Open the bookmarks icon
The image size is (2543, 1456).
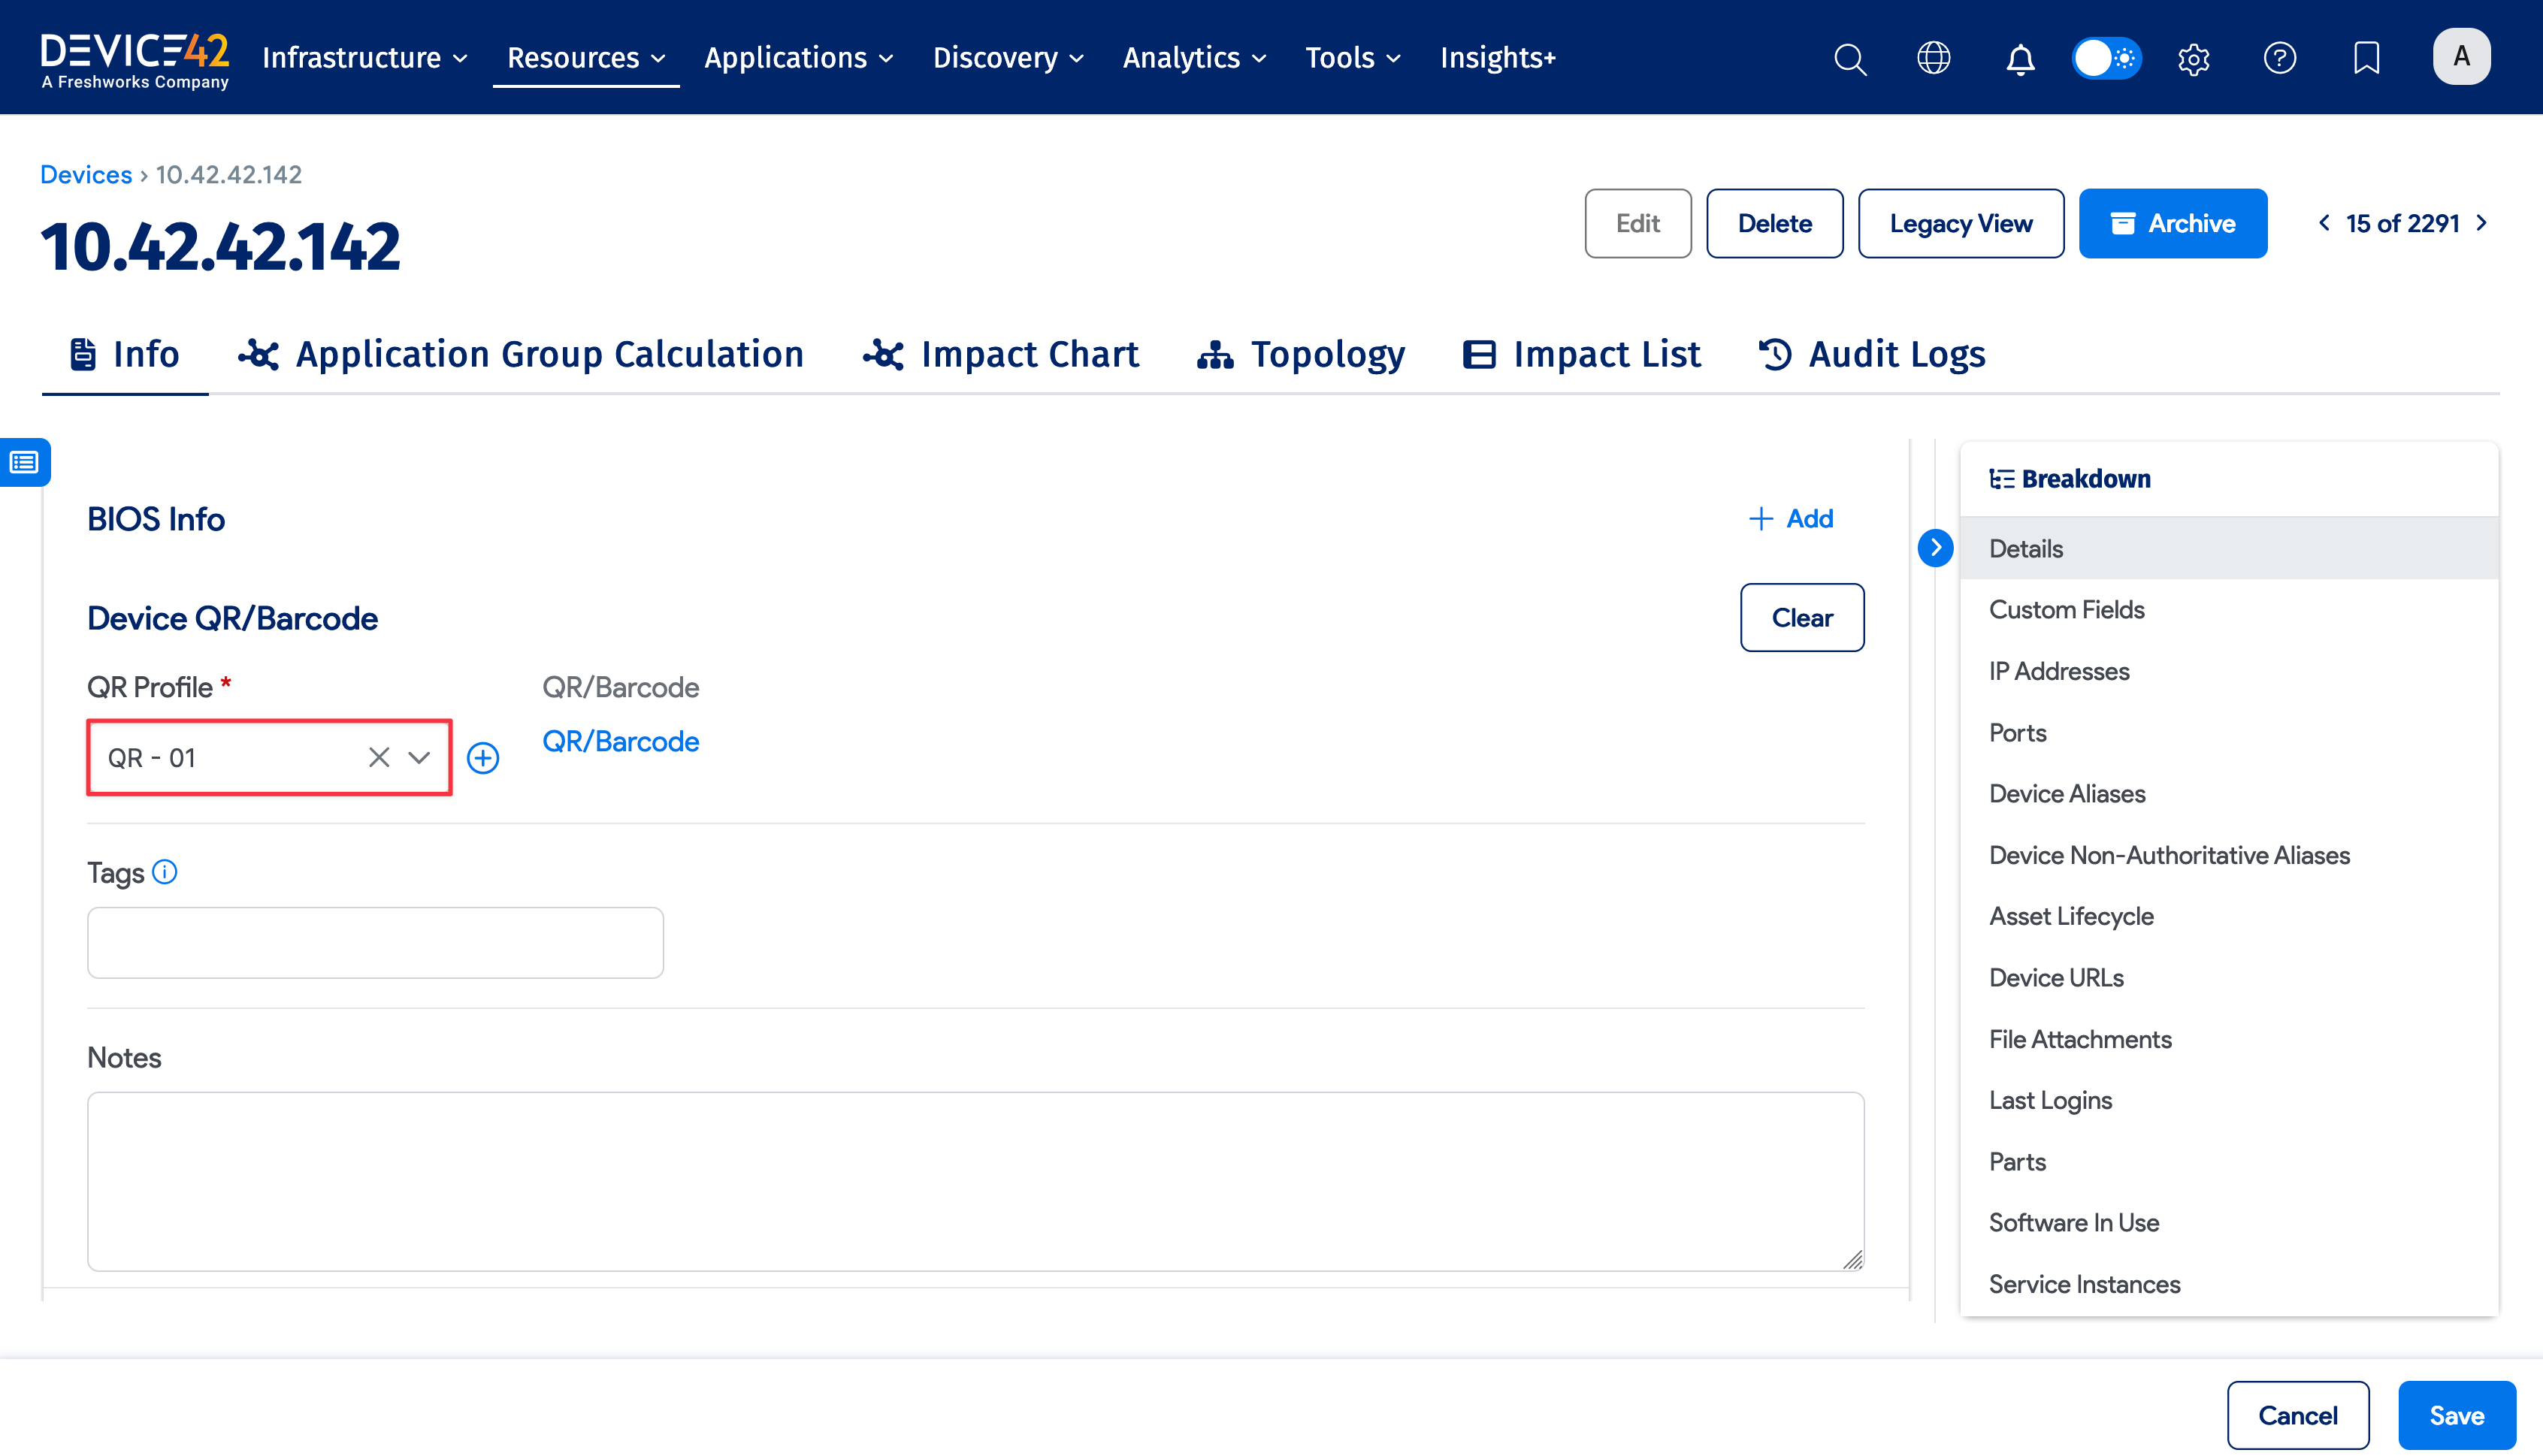pos(2366,58)
